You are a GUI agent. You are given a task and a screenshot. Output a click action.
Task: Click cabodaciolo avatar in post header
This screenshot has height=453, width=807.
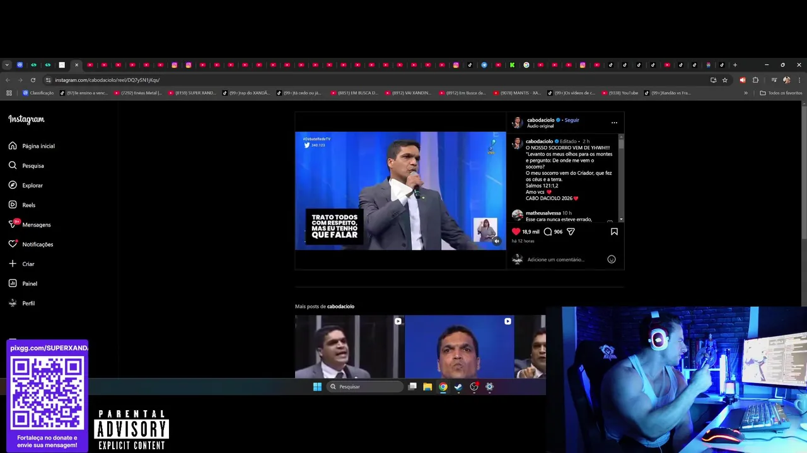tap(517, 122)
